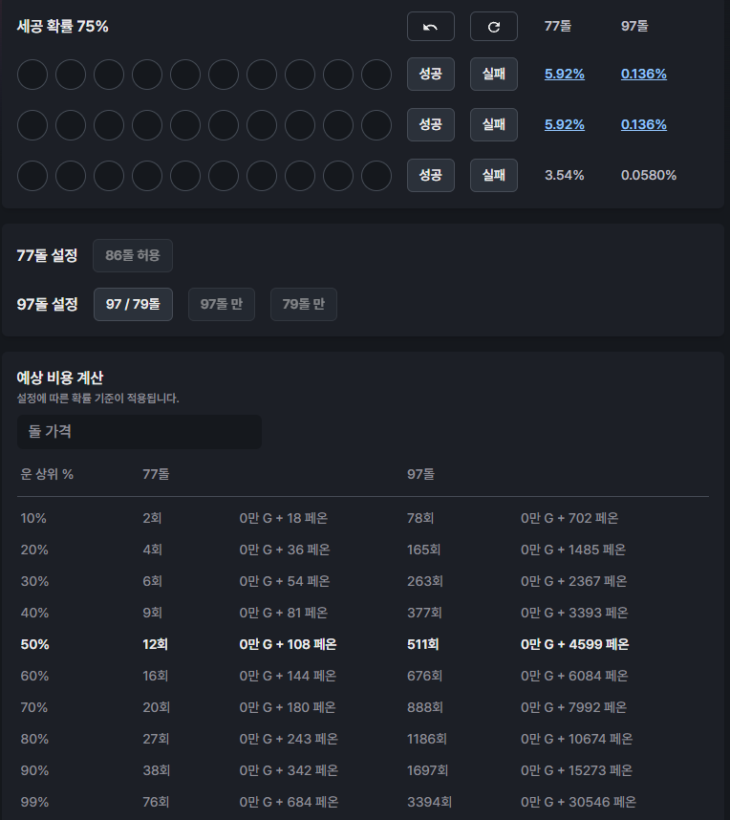The height and width of the screenshot is (820, 730).
Task: Open the first row 0.136% link
Action: 644,74
